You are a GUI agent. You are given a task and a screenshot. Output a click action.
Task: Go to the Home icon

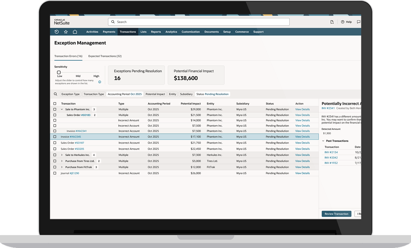(75, 32)
